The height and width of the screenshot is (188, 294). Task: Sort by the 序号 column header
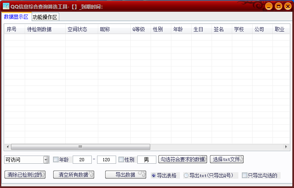tap(15, 29)
